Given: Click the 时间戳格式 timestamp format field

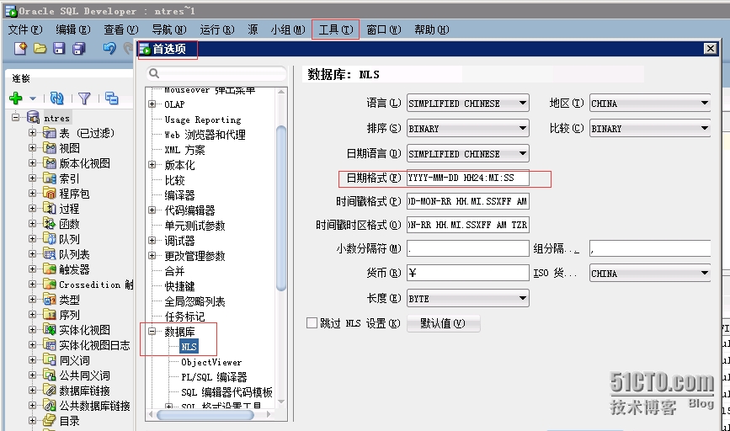Looking at the screenshot, I should tap(468, 201).
